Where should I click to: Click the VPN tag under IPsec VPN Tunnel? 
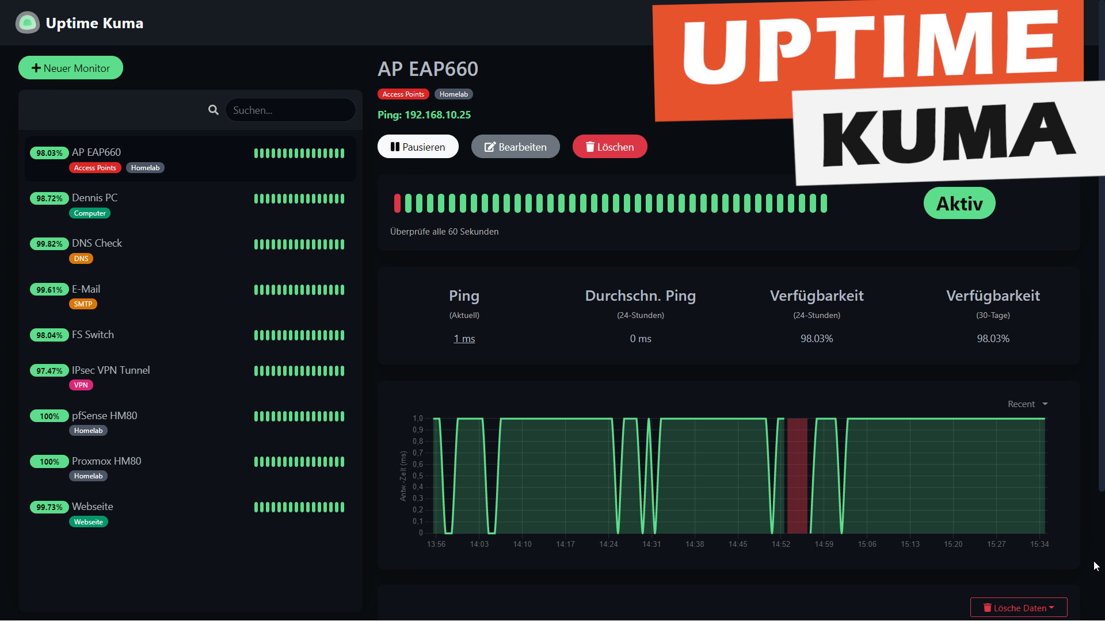[81, 385]
